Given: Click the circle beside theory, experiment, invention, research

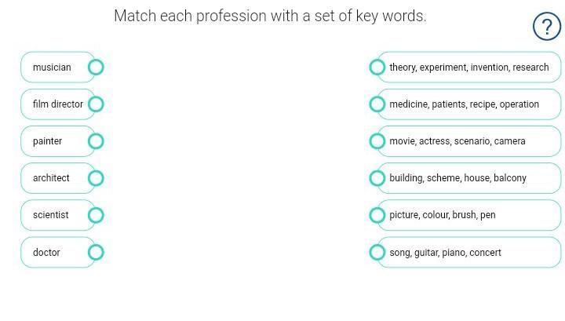Looking at the screenshot, I should [x=377, y=67].
